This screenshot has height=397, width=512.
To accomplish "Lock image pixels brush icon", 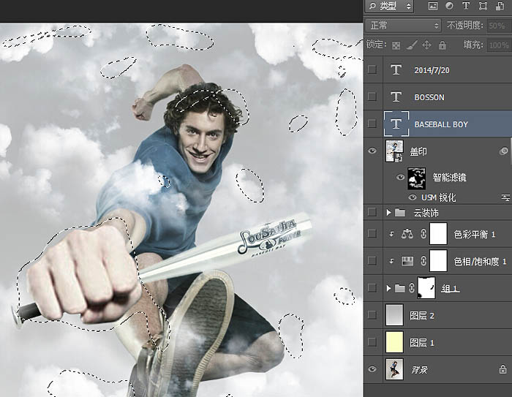I will point(412,45).
